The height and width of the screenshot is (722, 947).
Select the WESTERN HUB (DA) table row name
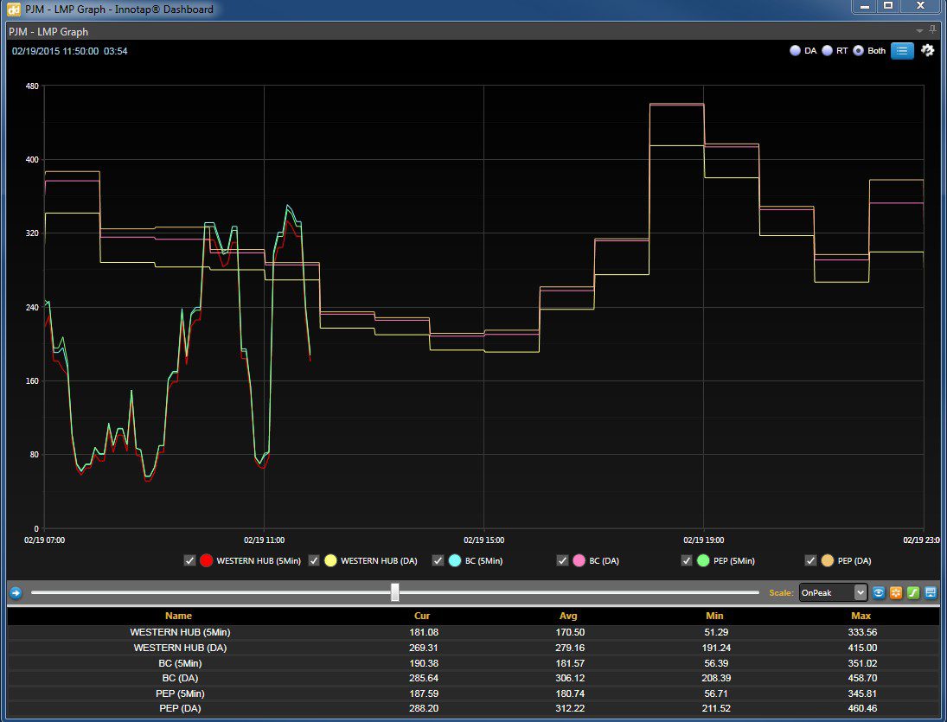click(x=180, y=648)
